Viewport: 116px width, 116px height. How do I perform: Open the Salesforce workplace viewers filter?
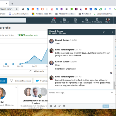[x=41, y=81]
